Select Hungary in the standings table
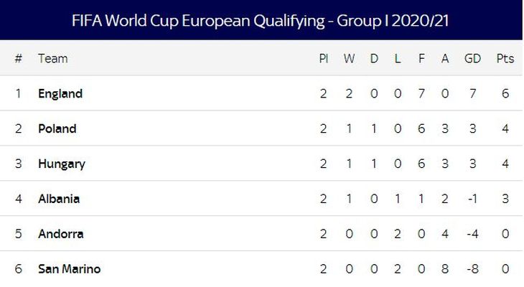 [62, 164]
